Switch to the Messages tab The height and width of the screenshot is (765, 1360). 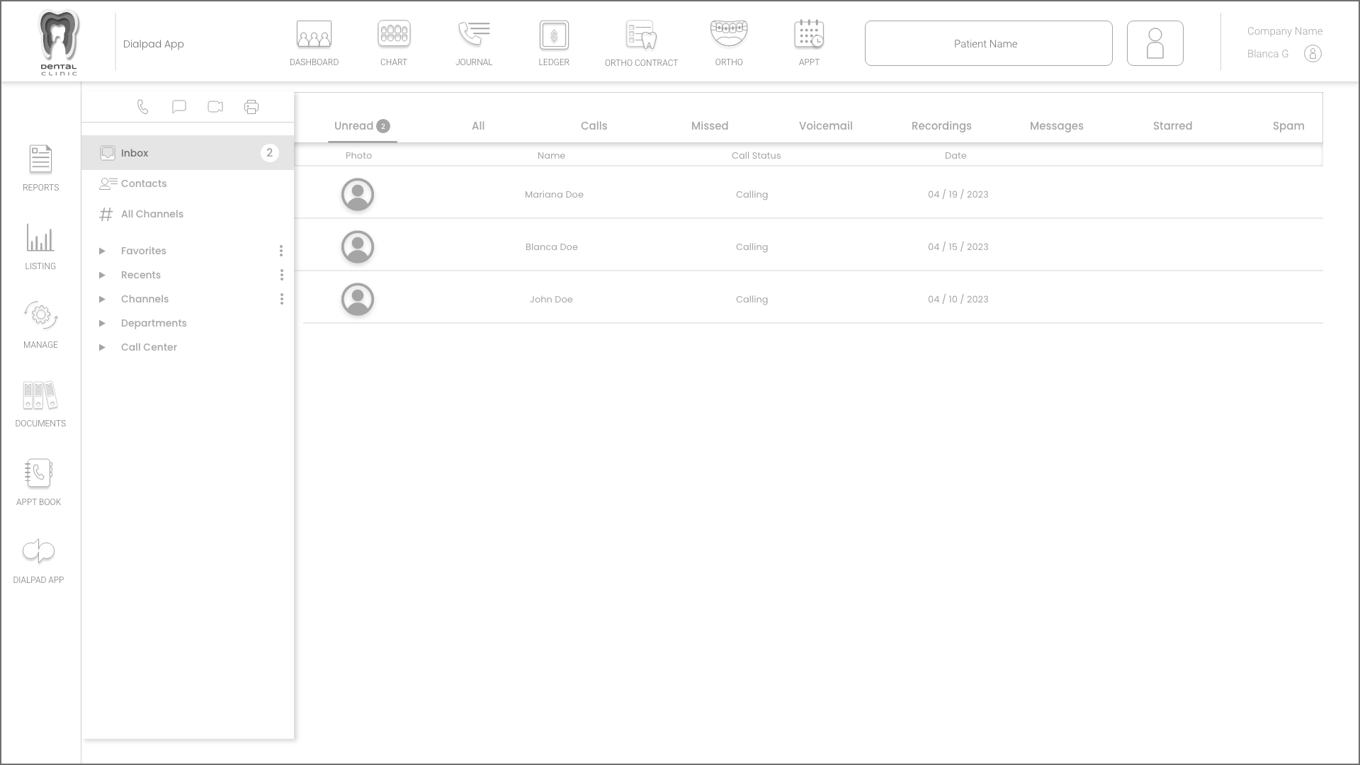click(1056, 126)
